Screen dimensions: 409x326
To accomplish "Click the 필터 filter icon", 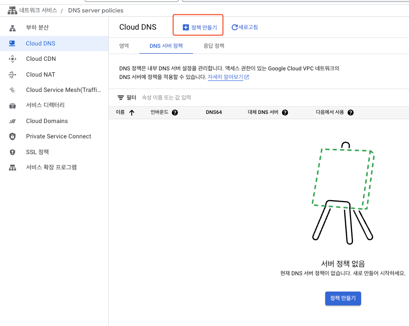I will (x=121, y=98).
